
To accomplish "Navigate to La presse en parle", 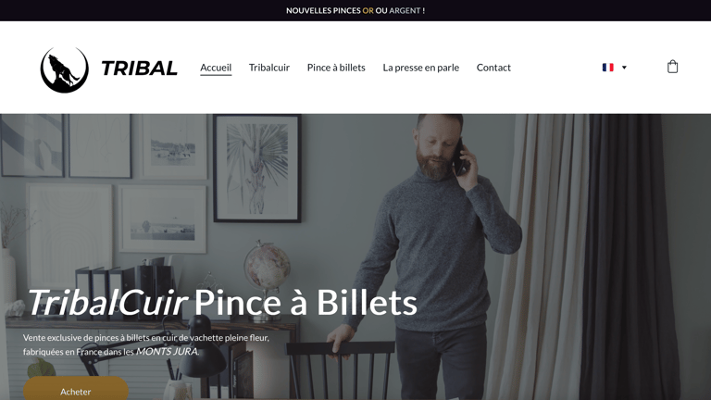I will (421, 67).
